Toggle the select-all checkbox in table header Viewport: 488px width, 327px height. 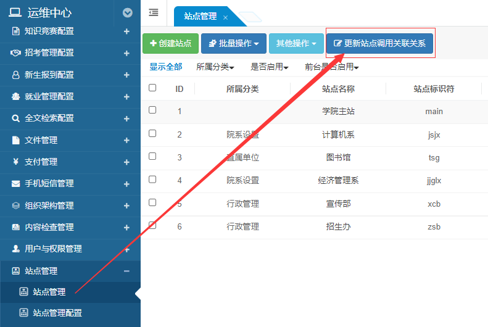[152, 88]
